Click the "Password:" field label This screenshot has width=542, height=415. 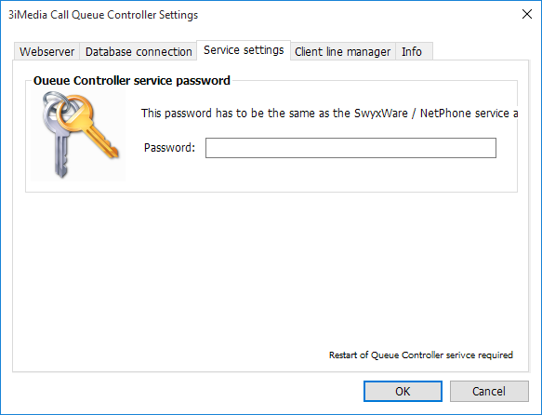(x=169, y=148)
